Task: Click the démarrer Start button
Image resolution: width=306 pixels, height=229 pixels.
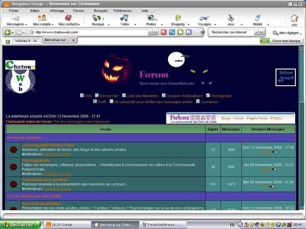Action: [x=20, y=224]
